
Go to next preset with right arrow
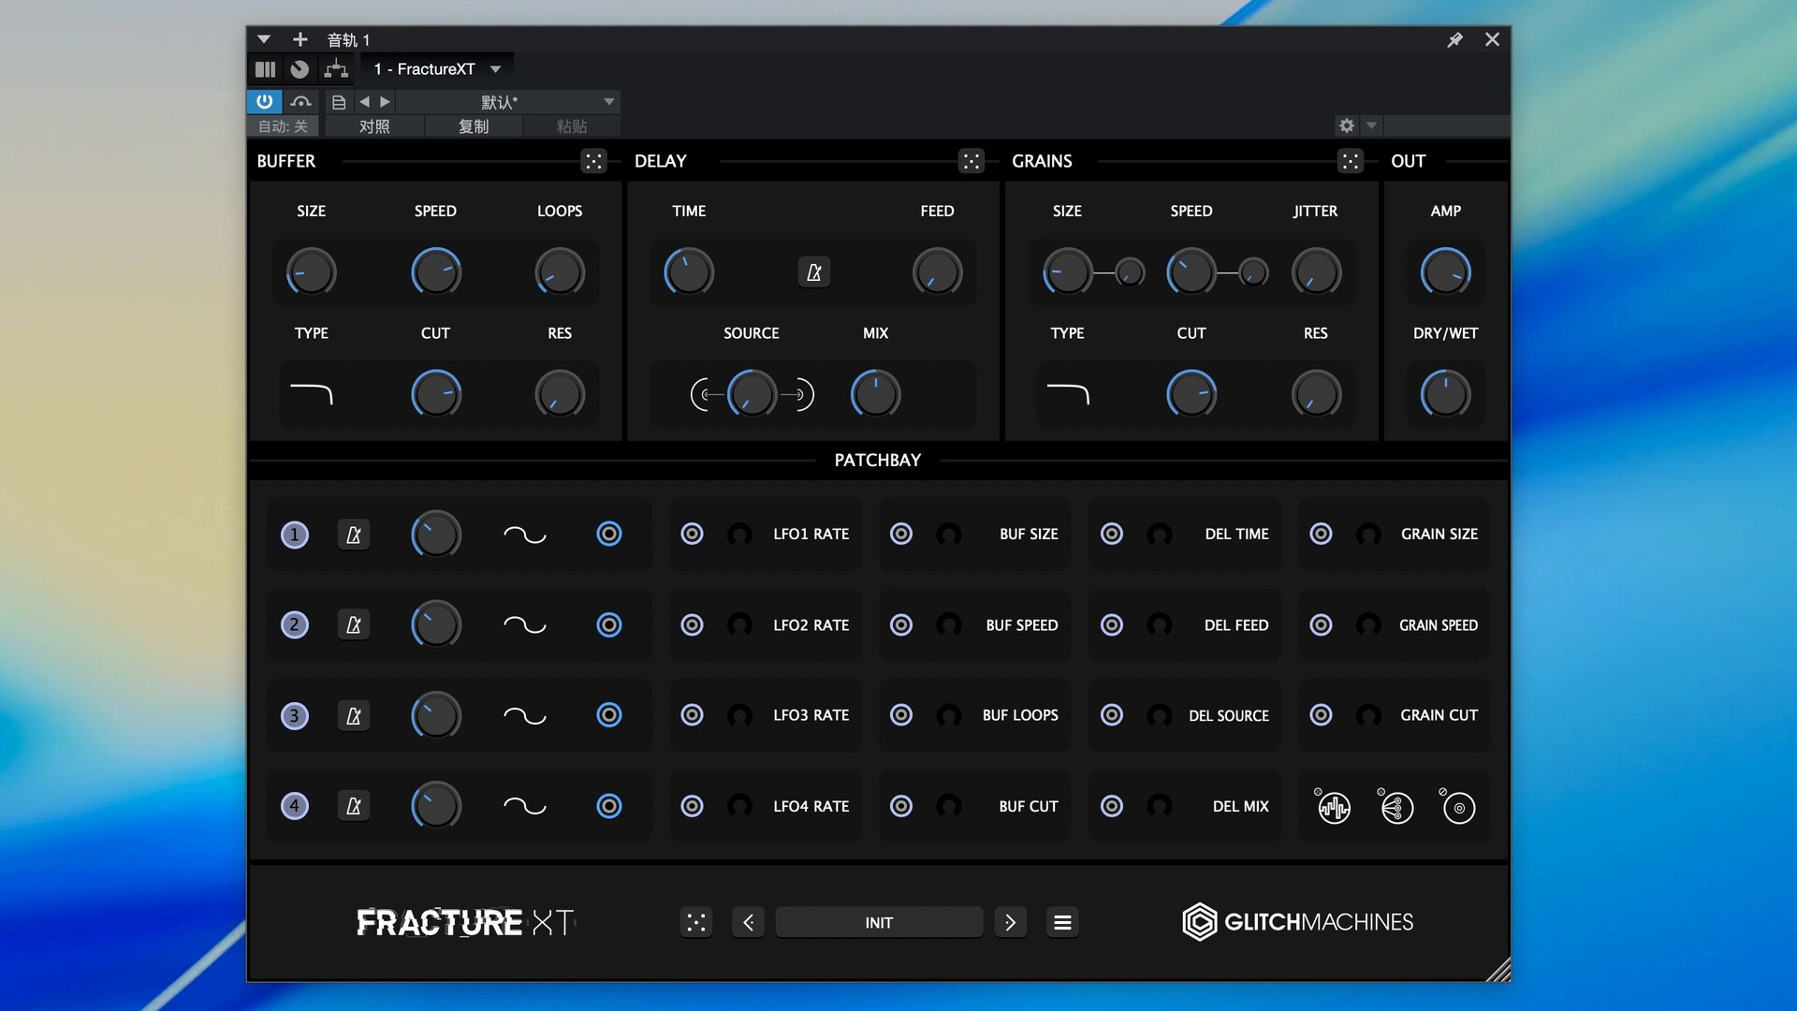coord(1010,922)
